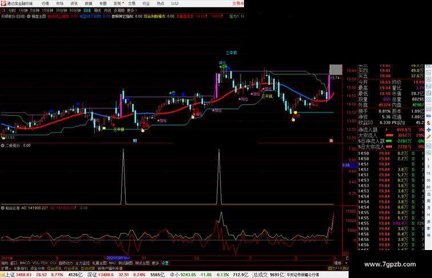This screenshot has width=432, height=278.
Task: Click the 2021/10/11 date label on time axis
Action: (x=118, y=258)
